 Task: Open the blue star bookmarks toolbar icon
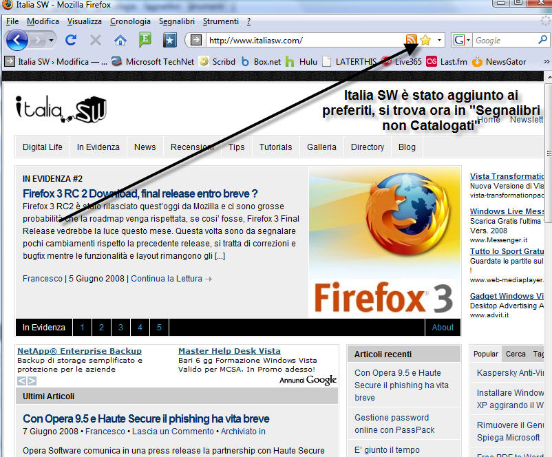[x=170, y=40]
